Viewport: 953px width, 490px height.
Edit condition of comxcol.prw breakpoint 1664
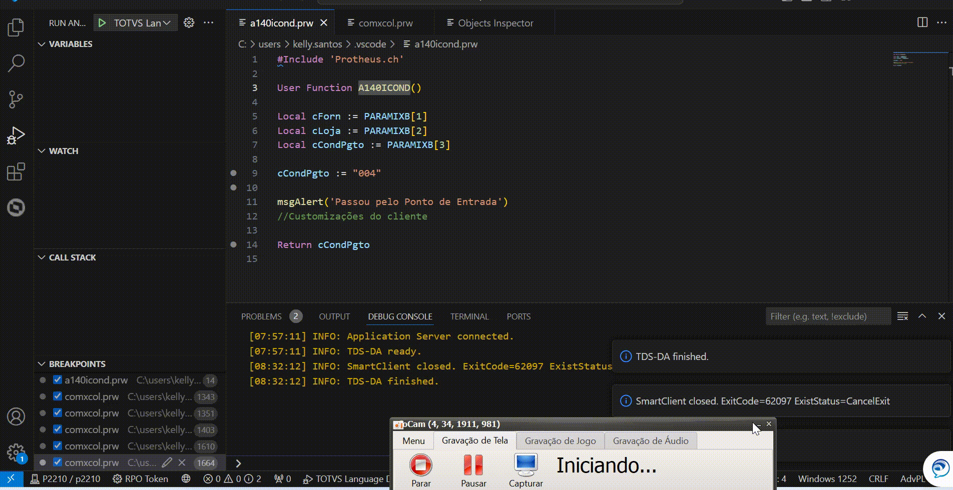(167, 462)
